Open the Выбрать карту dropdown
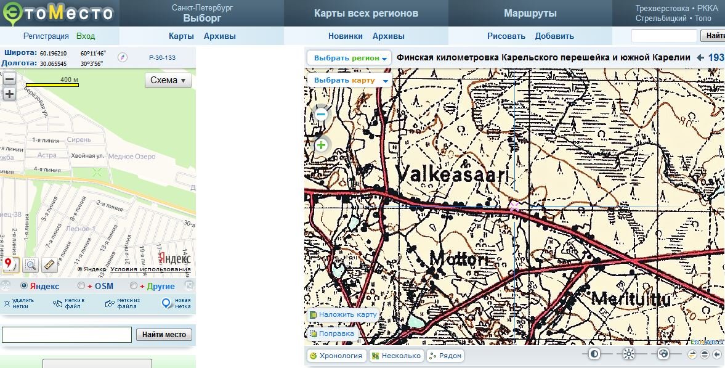Viewport: 725px width, 368px height. [x=350, y=80]
